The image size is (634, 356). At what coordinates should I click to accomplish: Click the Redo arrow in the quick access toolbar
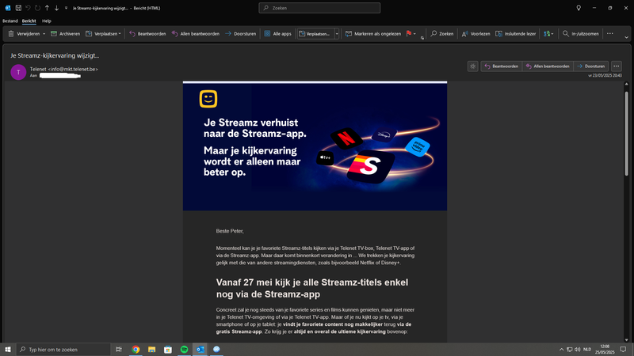[x=37, y=8]
